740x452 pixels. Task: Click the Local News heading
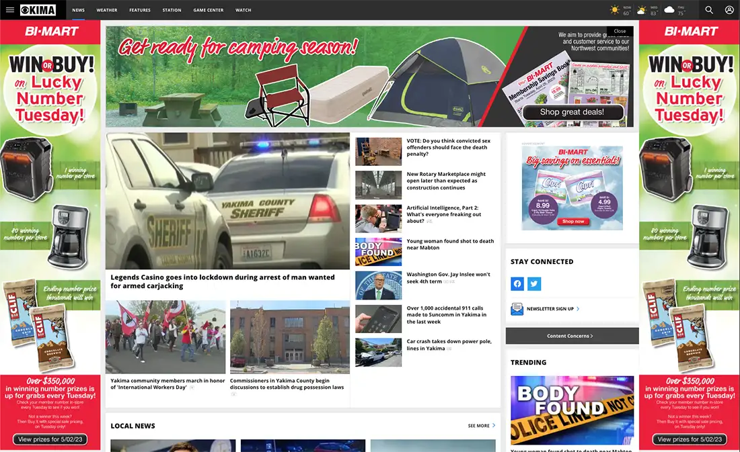point(133,426)
